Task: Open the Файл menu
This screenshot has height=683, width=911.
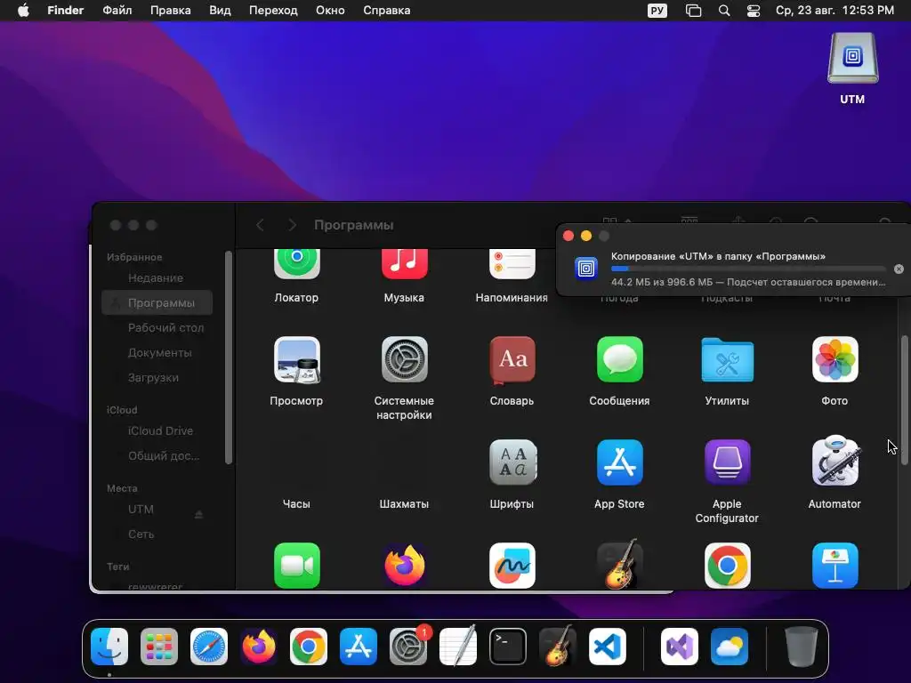Action: (117, 11)
